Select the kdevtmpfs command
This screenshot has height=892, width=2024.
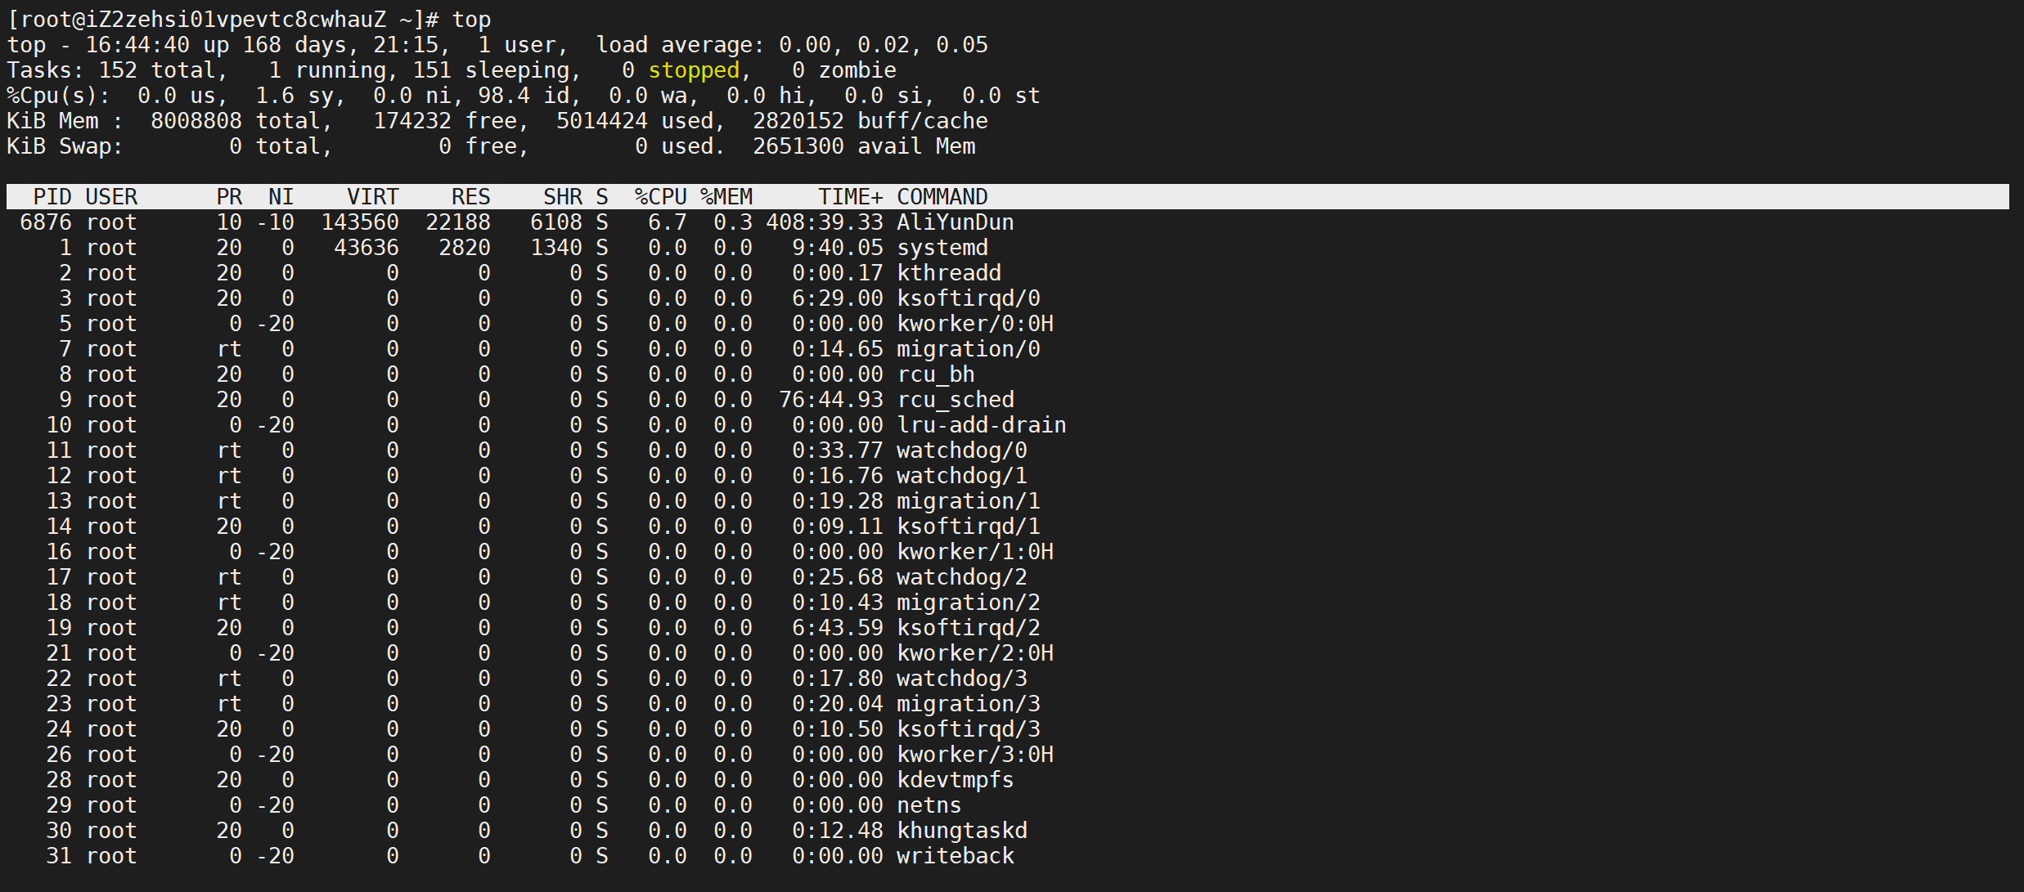(x=955, y=780)
